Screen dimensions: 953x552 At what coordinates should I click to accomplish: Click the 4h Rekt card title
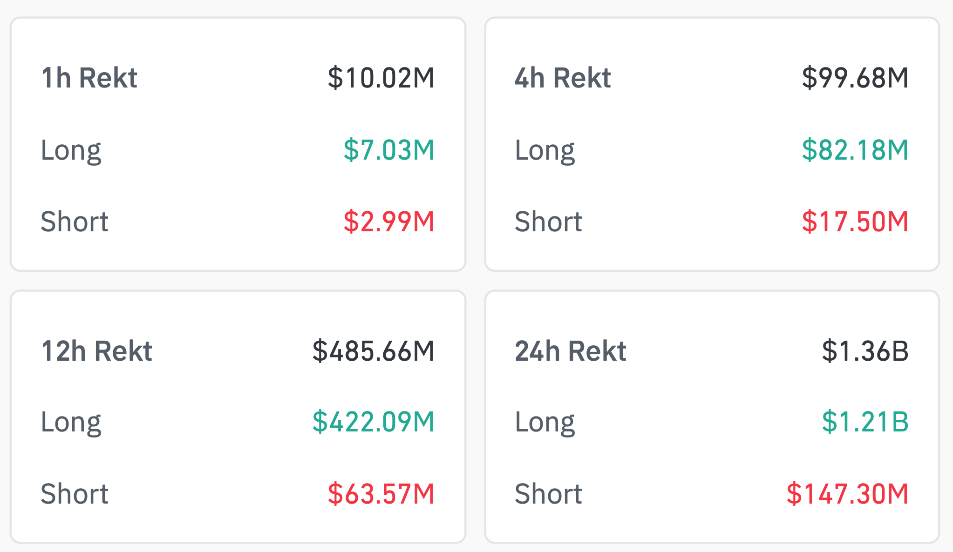[563, 78]
